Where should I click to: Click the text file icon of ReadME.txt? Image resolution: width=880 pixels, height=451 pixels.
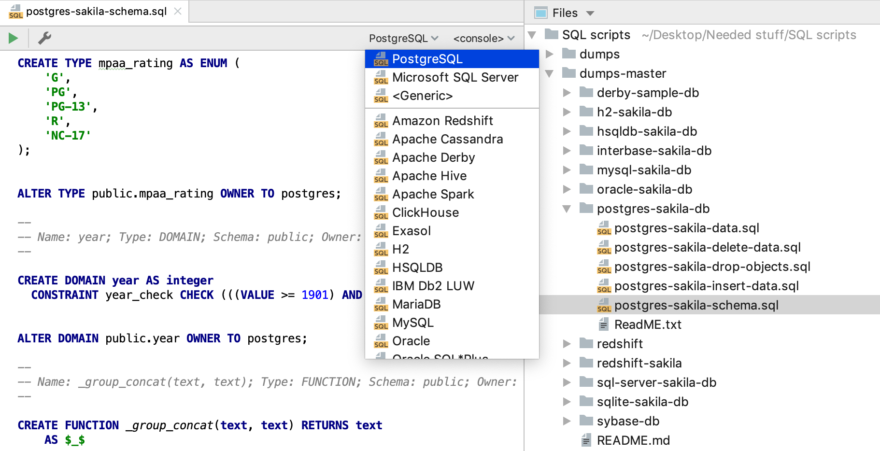click(603, 324)
